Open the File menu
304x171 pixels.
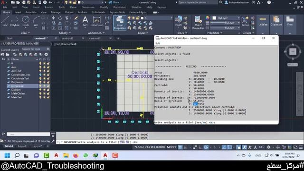point(5,7)
